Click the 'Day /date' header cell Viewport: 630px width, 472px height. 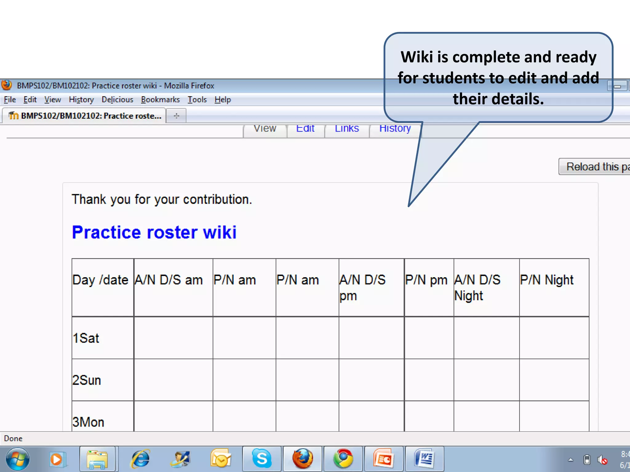(x=103, y=287)
